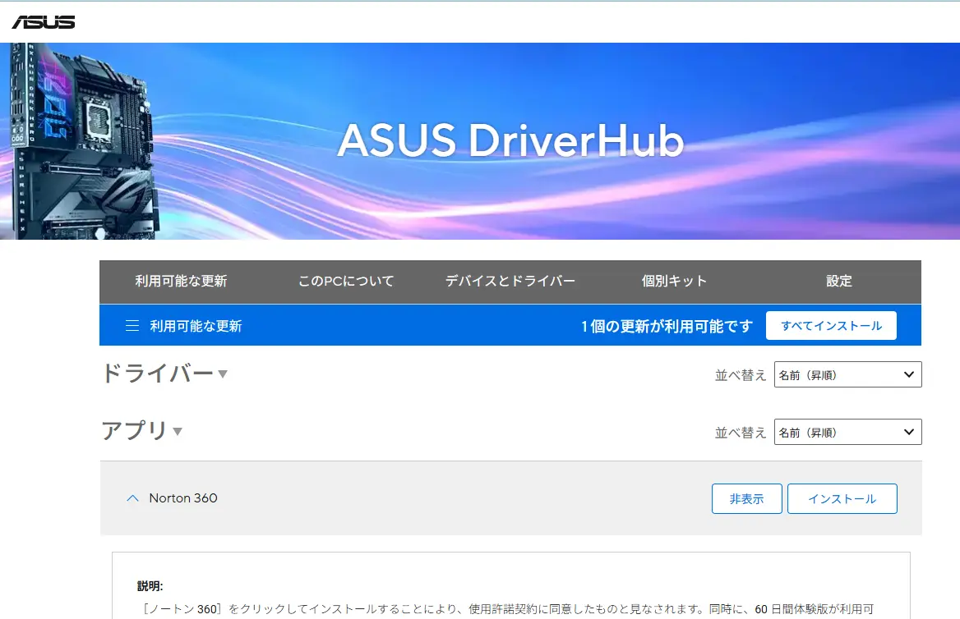
Task: Hide Norton 360 with the 非表示 button
Action: click(746, 498)
